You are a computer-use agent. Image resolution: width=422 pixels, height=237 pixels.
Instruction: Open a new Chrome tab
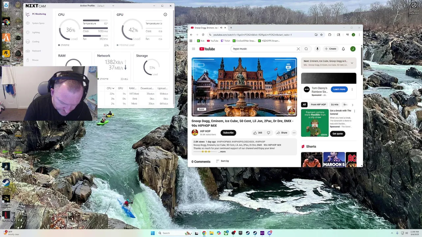(x=231, y=28)
